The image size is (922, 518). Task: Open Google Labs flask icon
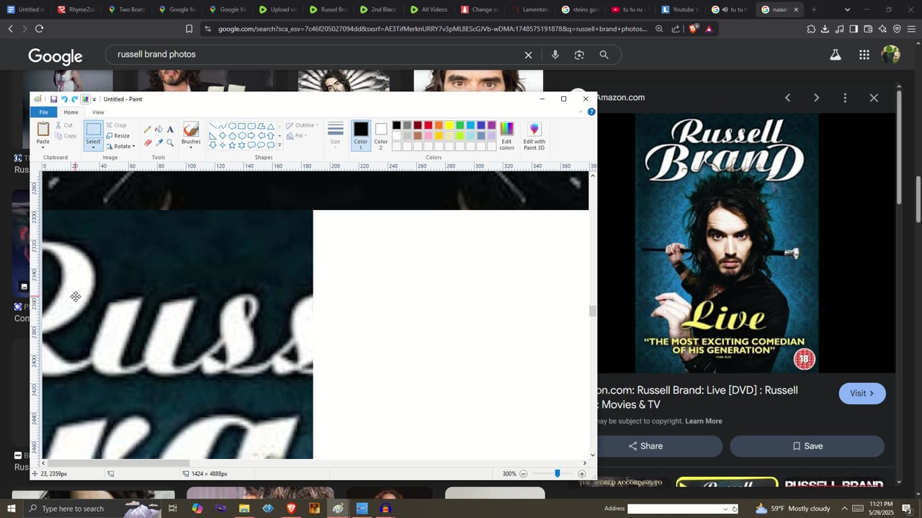click(x=836, y=55)
